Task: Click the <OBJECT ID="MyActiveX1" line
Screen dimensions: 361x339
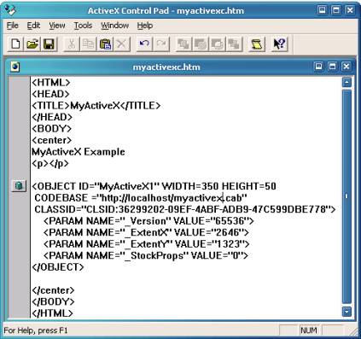Action: (154, 186)
